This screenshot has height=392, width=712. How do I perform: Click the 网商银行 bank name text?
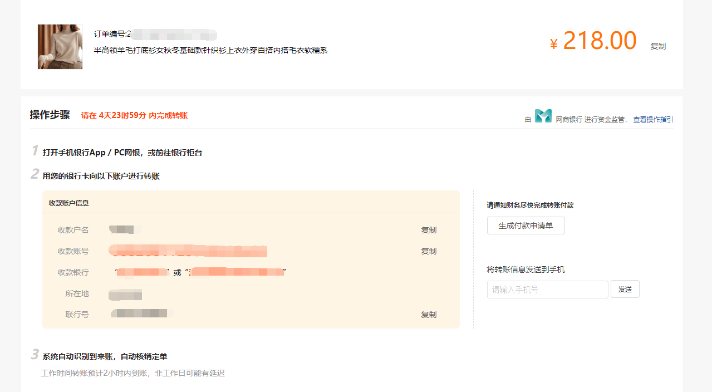coord(569,119)
